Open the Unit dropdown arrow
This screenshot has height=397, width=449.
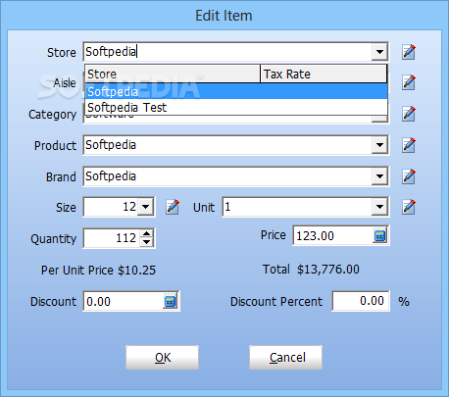(379, 207)
